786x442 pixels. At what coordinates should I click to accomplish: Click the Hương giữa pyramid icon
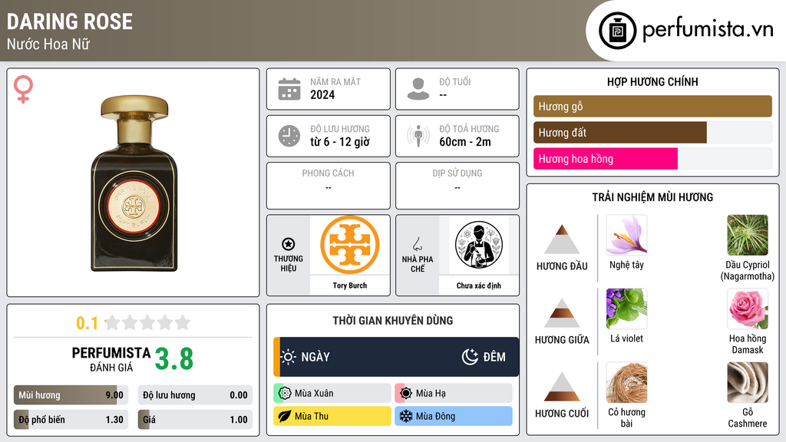pyautogui.click(x=562, y=313)
